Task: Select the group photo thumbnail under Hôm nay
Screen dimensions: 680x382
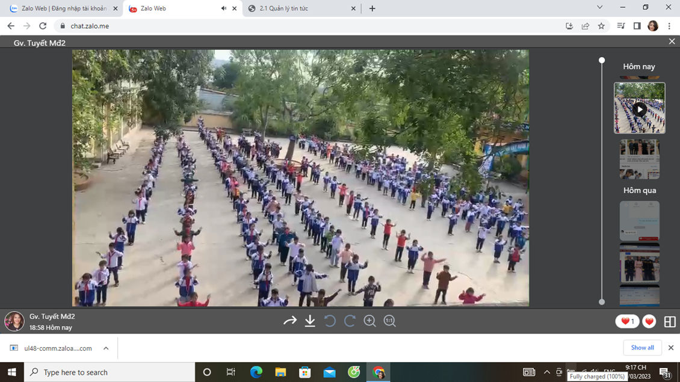Action: coord(639,159)
